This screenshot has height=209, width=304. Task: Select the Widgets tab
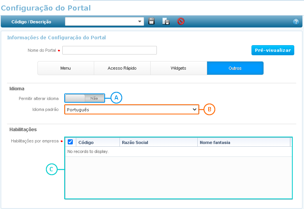179,68
